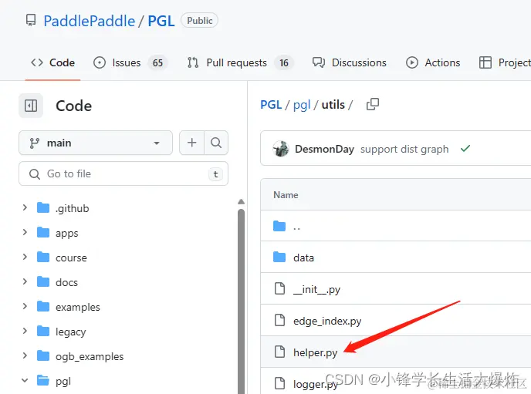
Task: Select the docs folder in tree
Action: [66, 282]
